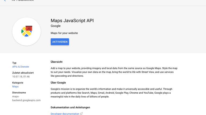The image size is (206, 115).
Task: Click the service name maps-backend.googleapis.com
Action: tap(26, 98)
